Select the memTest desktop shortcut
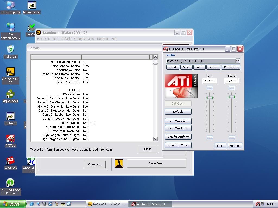 point(31,30)
